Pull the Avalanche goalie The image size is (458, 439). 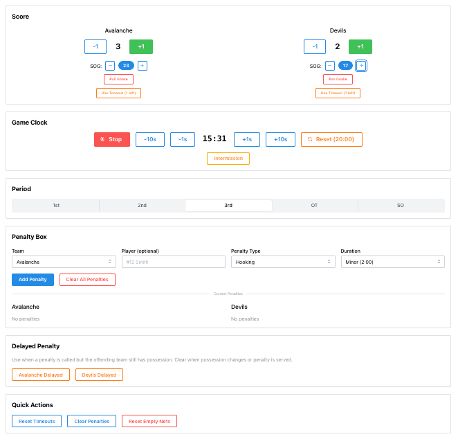pyautogui.click(x=118, y=79)
